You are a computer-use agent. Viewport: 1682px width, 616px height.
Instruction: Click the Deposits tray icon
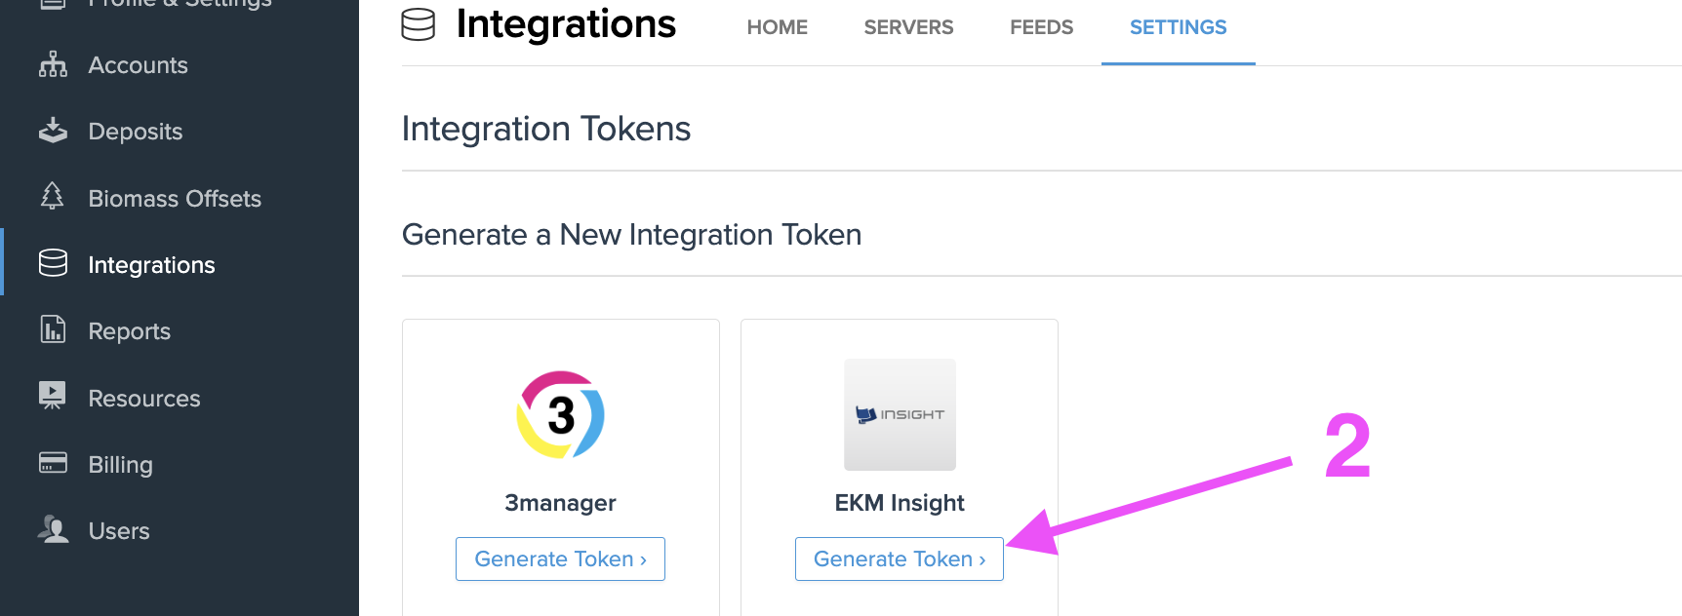53,131
